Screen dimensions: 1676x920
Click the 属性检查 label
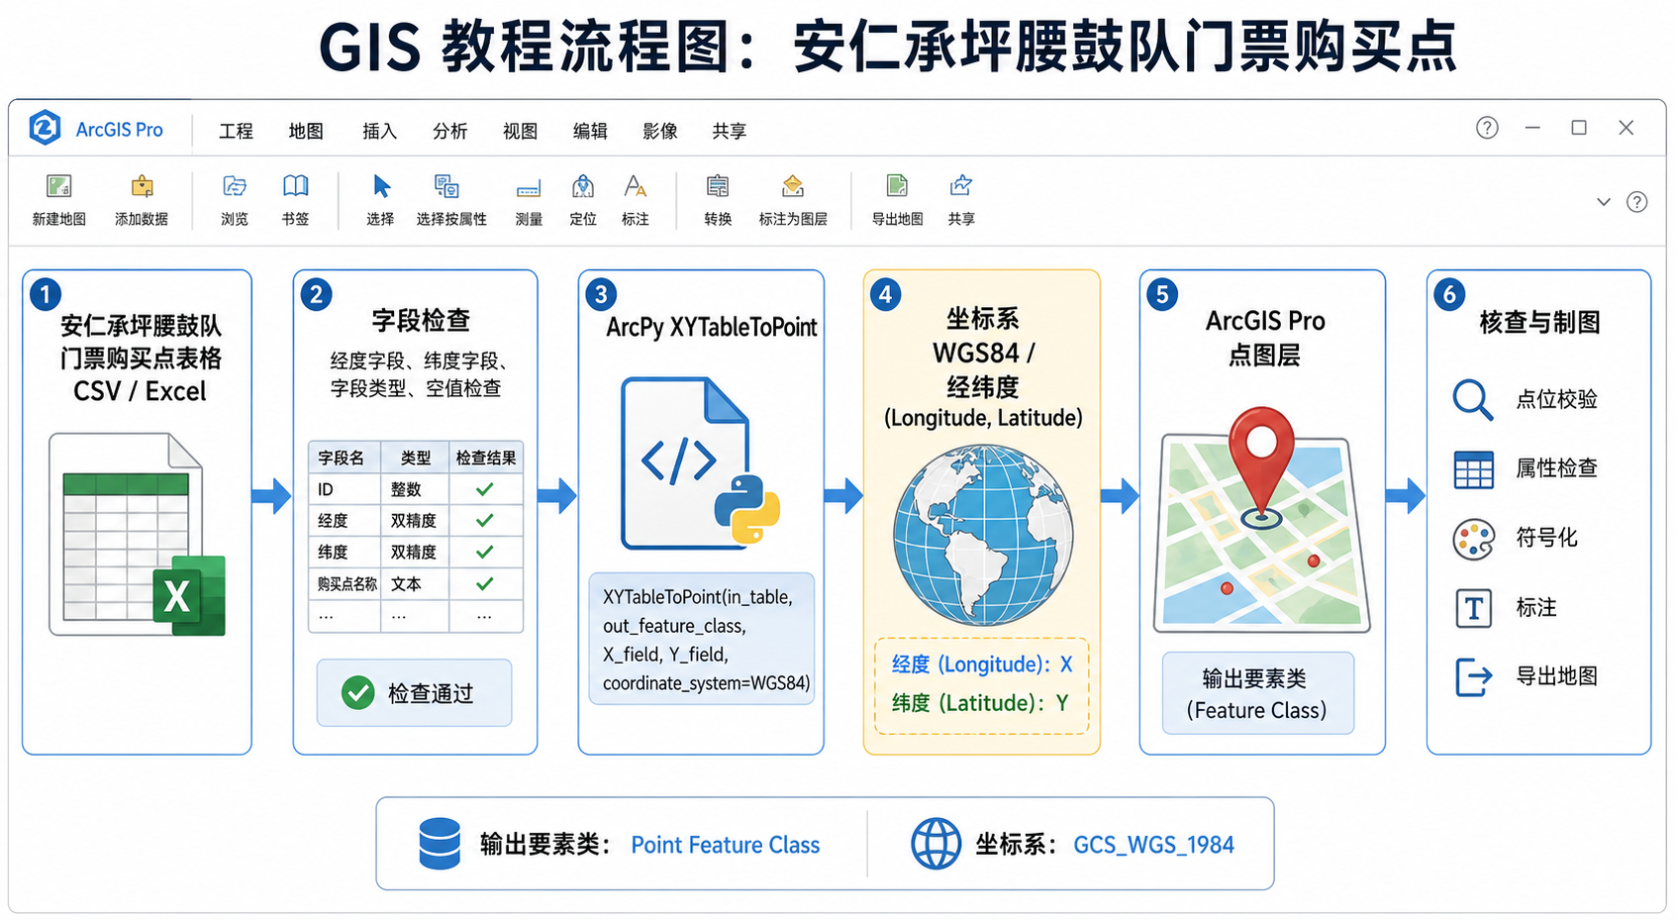[x=1556, y=467]
